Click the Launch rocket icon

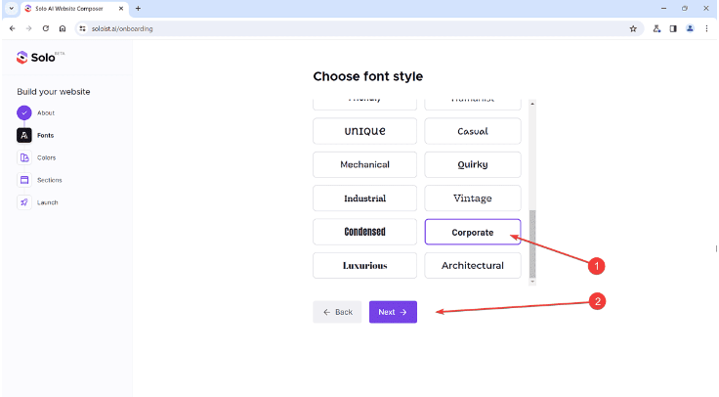(x=24, y=202)
